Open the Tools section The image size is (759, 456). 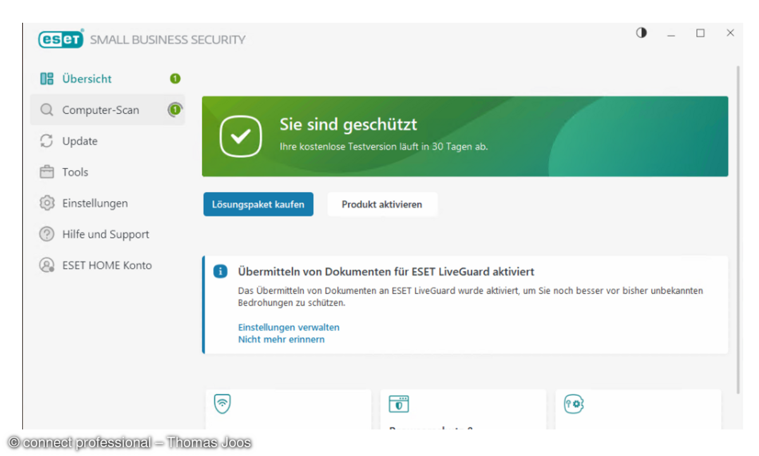(x=108, y=172)
